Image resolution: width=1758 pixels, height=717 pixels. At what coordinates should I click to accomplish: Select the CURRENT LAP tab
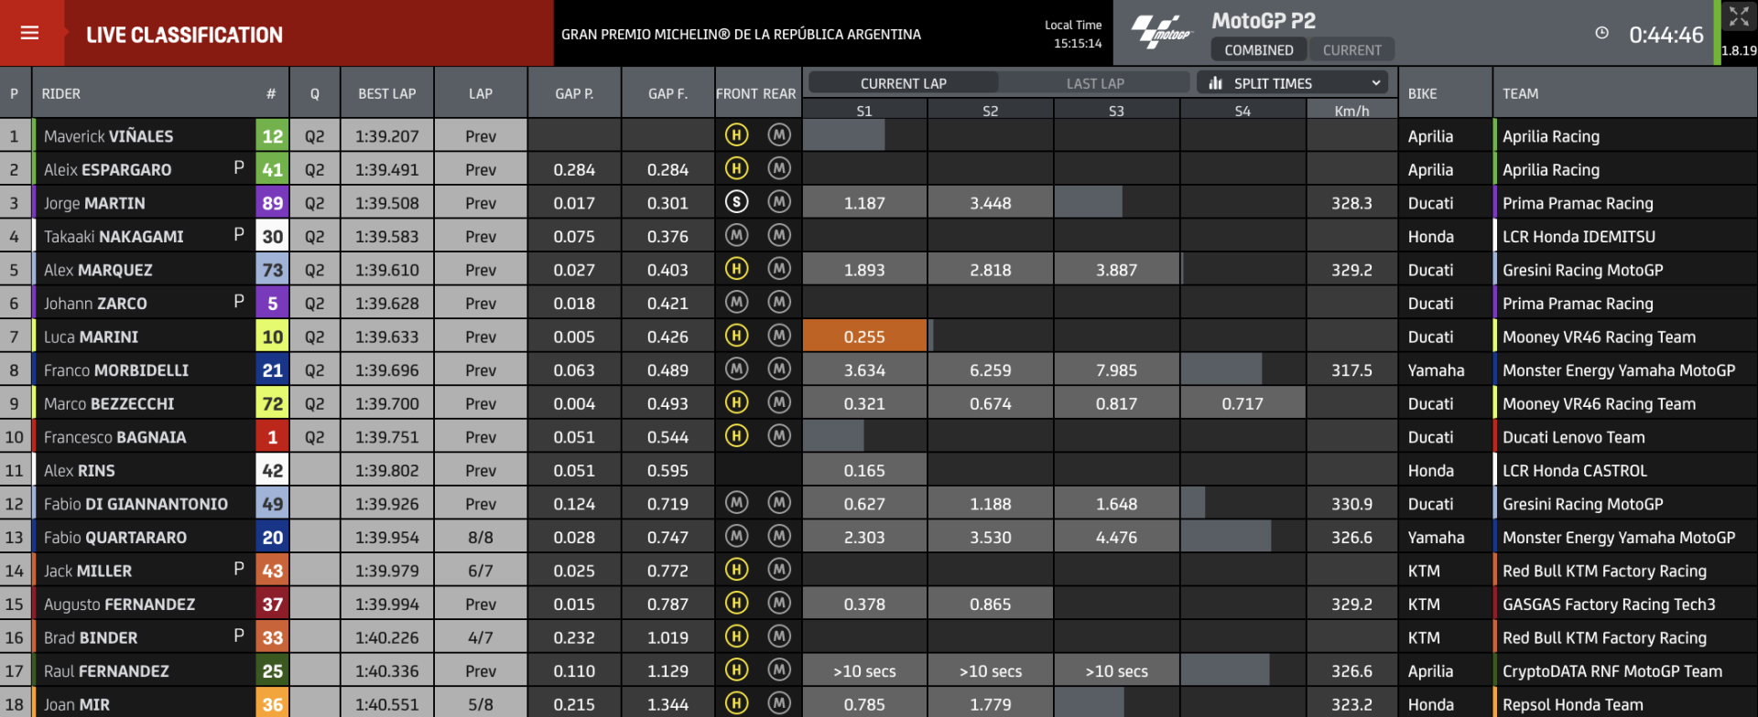[903, 83]
